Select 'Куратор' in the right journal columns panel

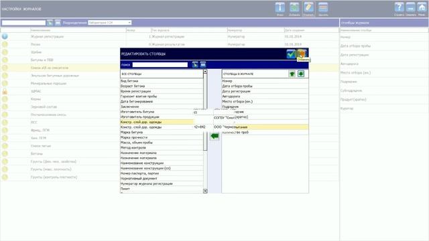347,108
